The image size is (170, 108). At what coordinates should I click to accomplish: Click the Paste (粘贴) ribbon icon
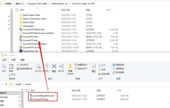click(x=11, y=66)
